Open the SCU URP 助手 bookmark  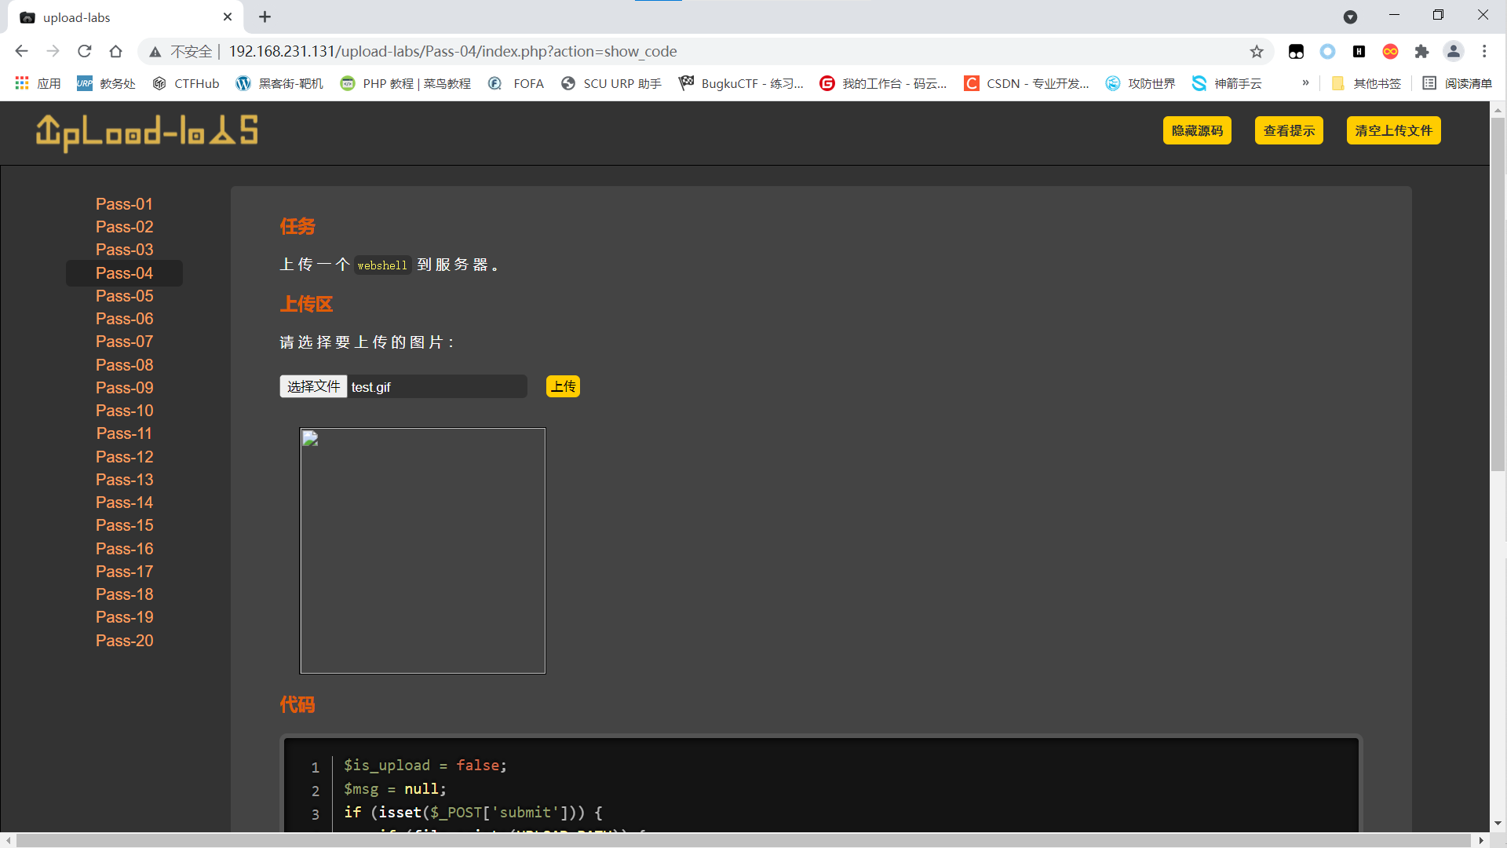[611, 83]
